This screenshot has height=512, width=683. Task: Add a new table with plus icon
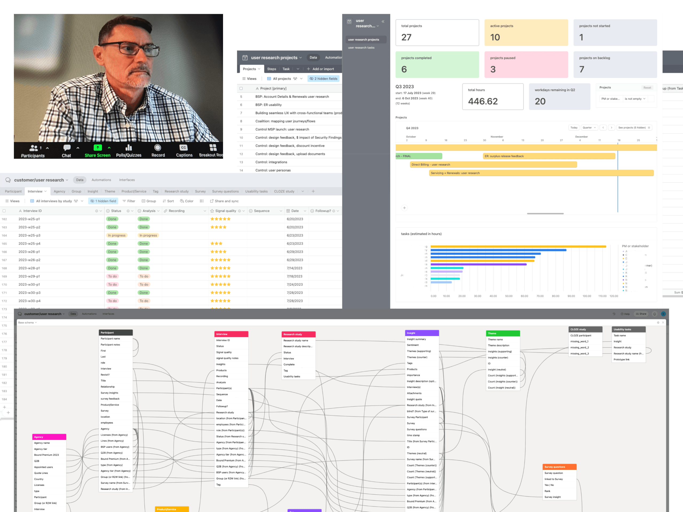coord(313,191)
